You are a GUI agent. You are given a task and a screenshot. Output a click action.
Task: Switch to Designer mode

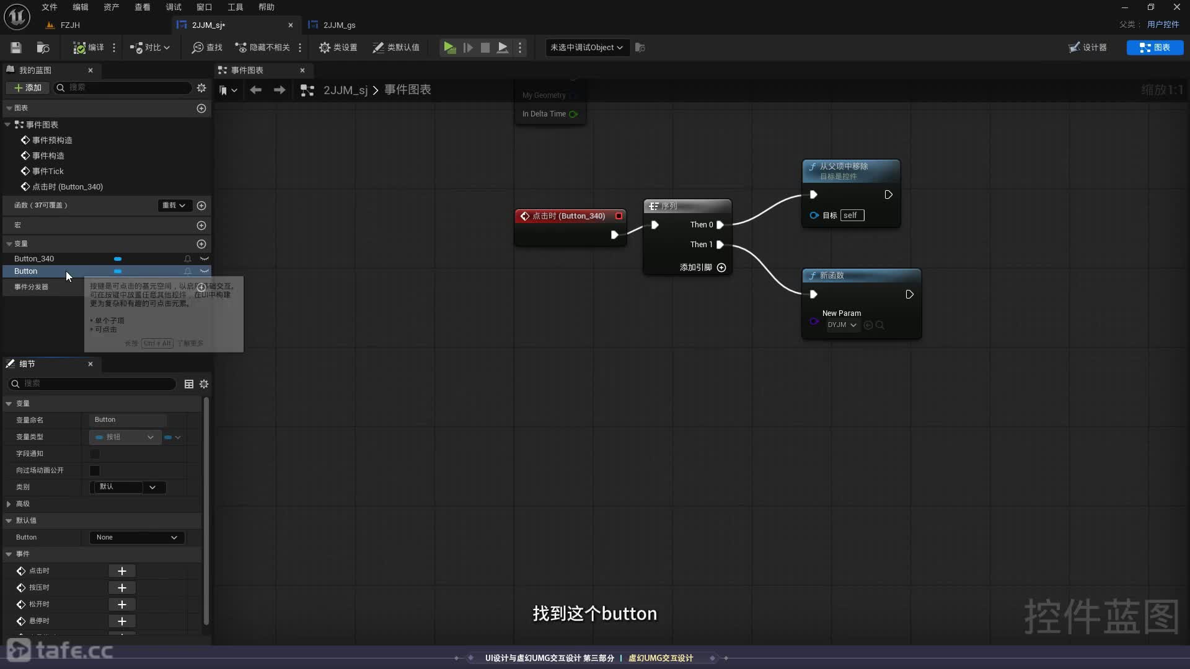click(x=1088, y=48)
